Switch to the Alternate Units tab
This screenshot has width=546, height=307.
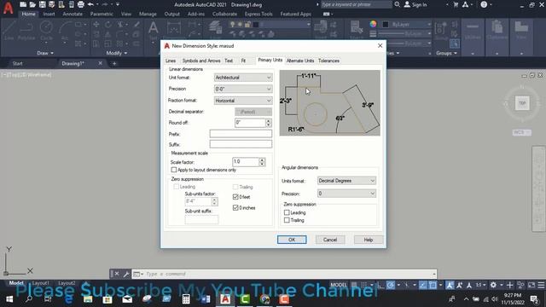click(300, 61)
